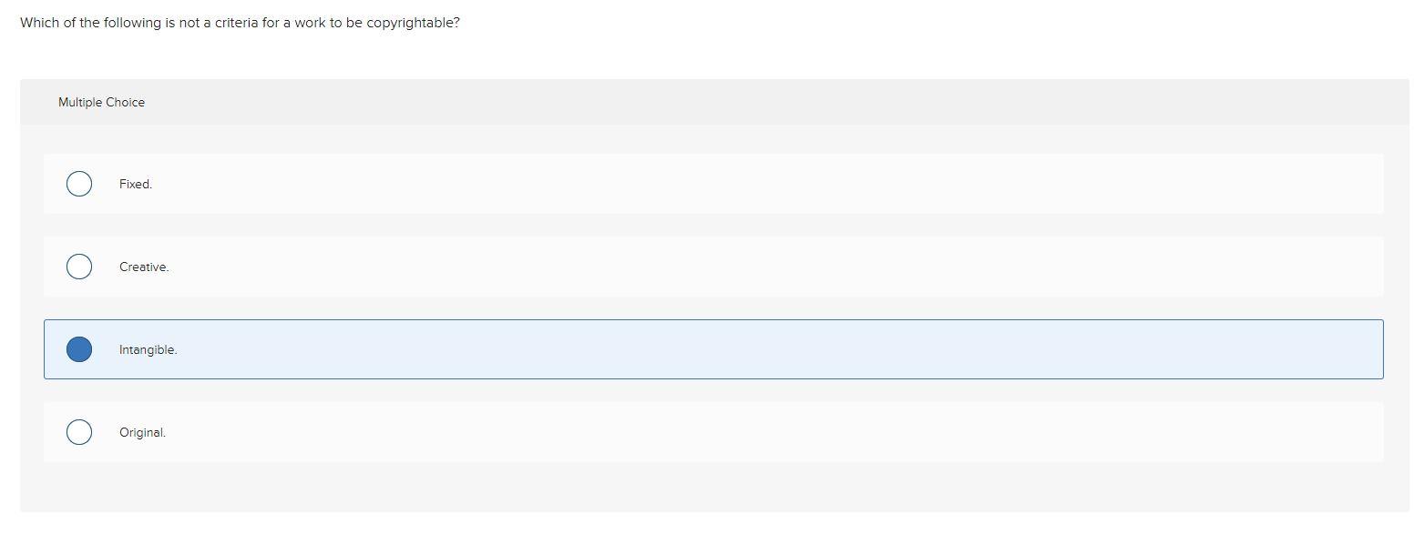
Task: Click the question text about copyrightable work
Action: point(240,22)
